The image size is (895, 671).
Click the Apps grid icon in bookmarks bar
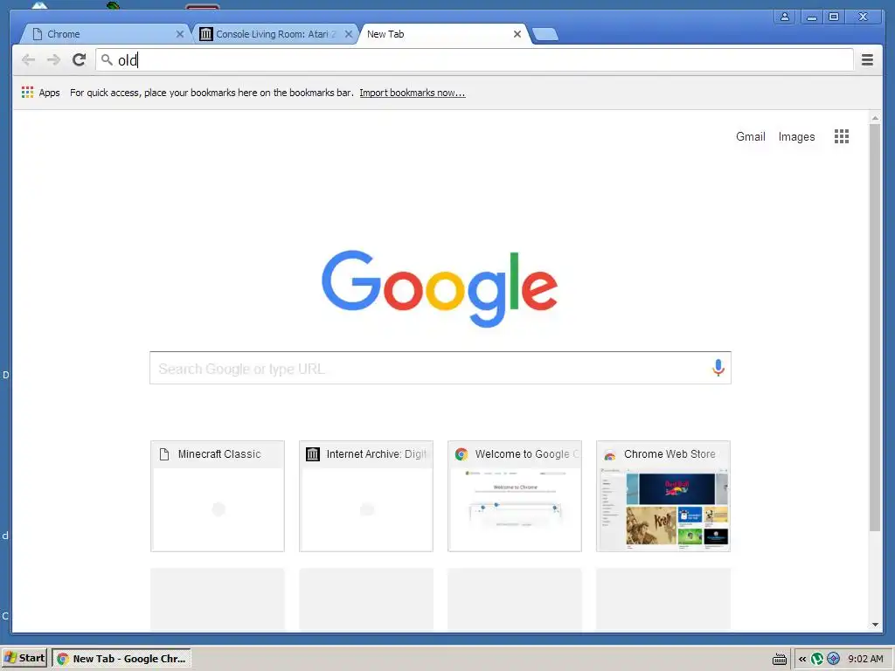27,93
